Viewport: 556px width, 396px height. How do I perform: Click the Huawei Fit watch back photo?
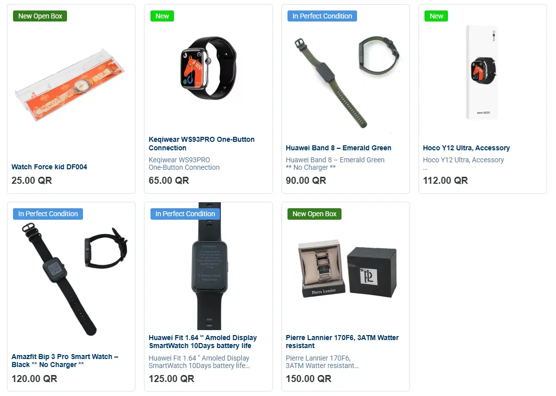(209, 266)
